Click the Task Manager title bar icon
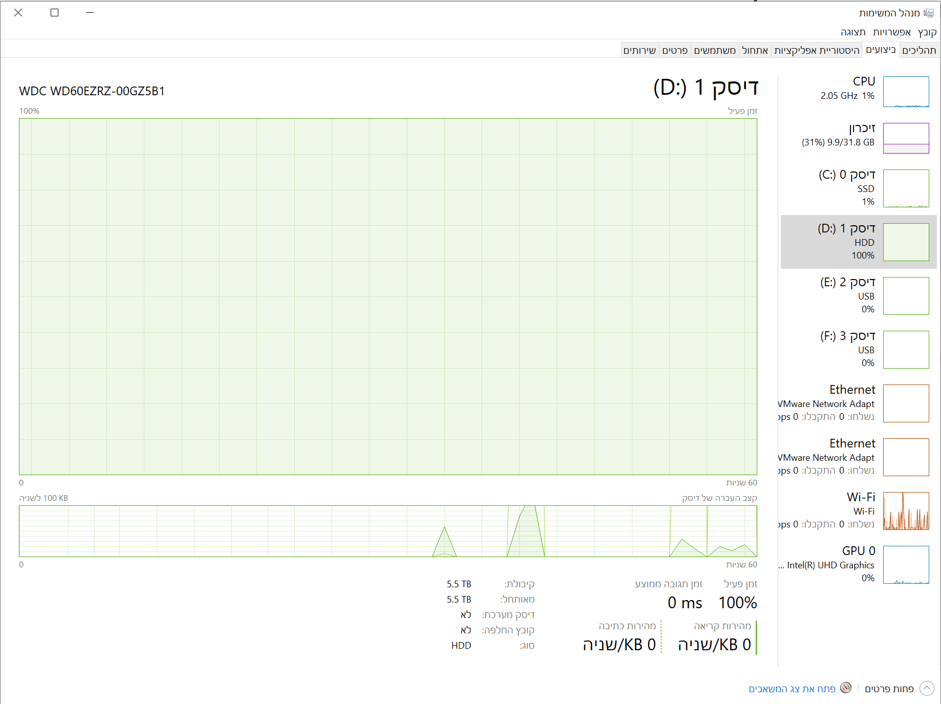Viewport: 941px width, 704px height. (929, 13)
